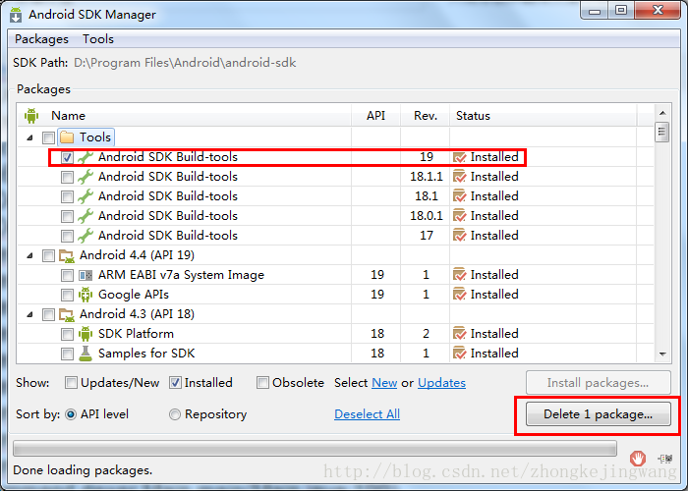This screenshot has height=491, width=688.
Task: Click wrench icon for Build-tools rev 18.1.1
Action: click(86, 177)
